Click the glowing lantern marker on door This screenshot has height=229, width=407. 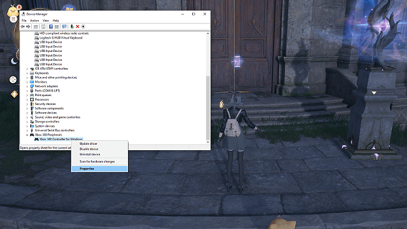(237, 61)
